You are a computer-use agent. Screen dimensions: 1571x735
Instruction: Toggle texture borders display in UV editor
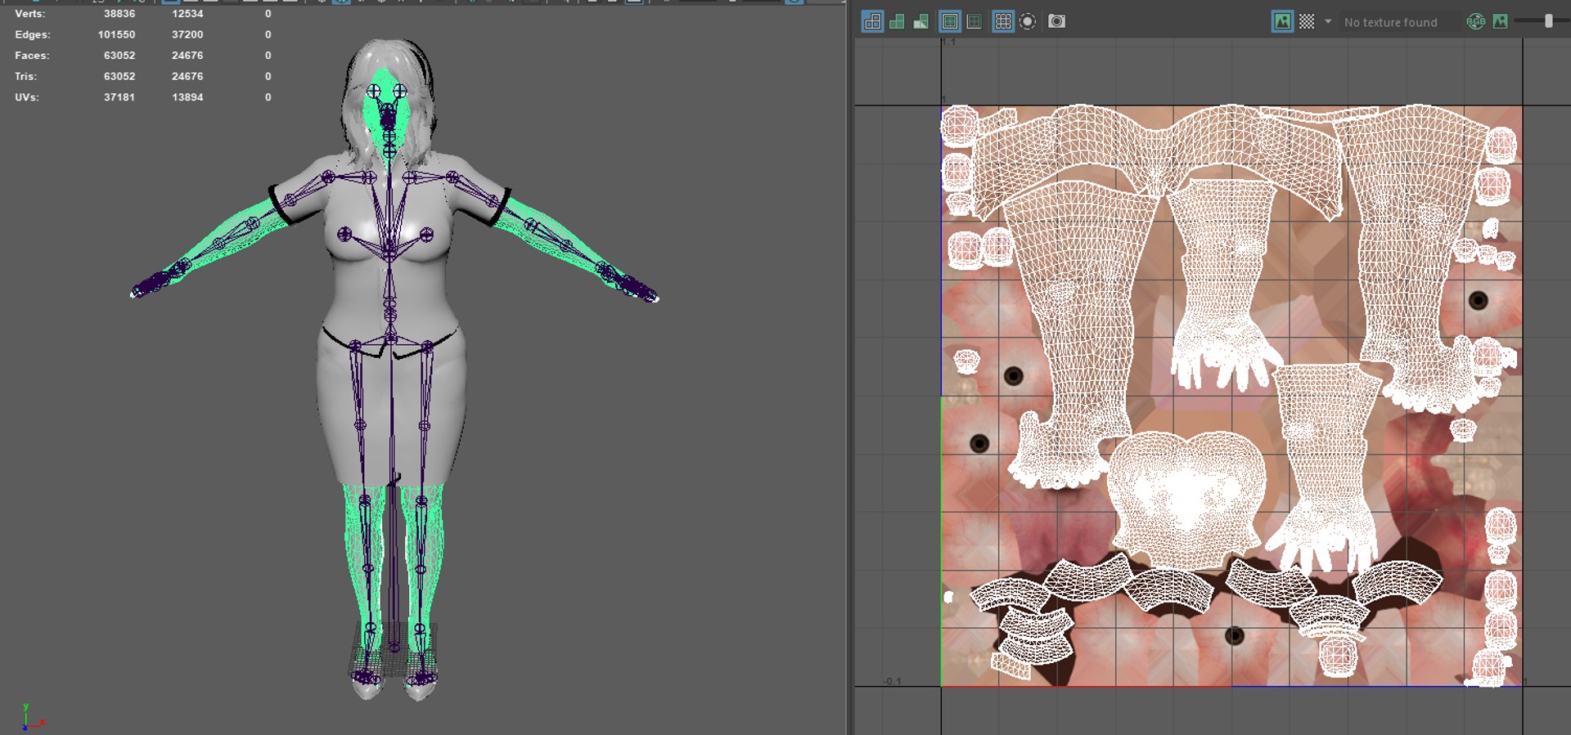(x=950, y=21)
